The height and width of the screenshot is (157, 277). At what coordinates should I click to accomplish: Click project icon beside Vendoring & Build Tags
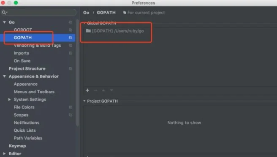click(x=71, y=46)
